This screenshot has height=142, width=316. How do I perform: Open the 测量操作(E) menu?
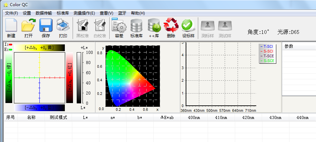click(x=84, y=13)
